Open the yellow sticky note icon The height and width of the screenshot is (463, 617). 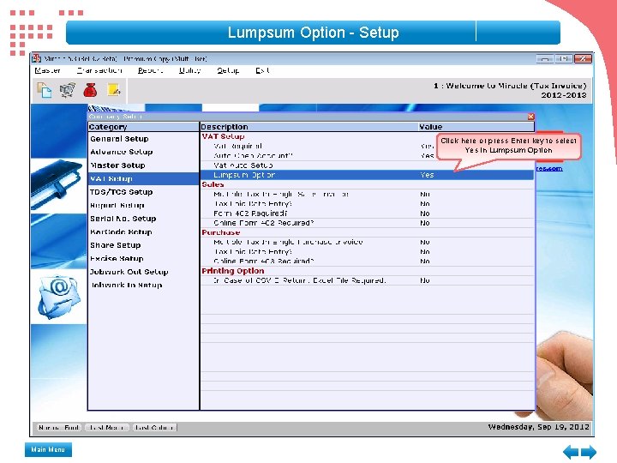pyautogui.click(x=114, y=90)
